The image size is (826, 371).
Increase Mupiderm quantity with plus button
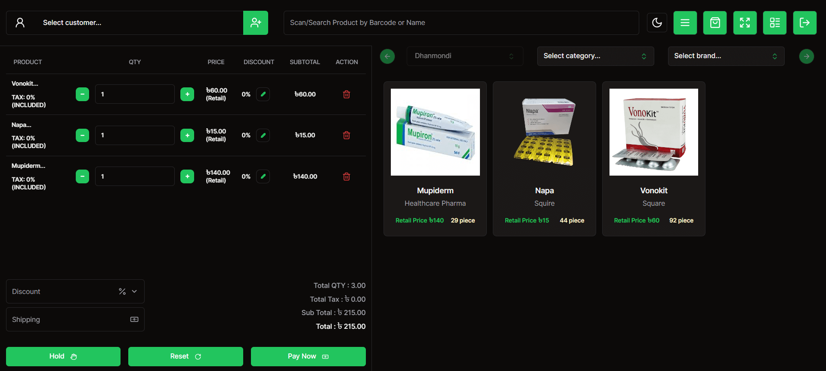click(187, 176)
